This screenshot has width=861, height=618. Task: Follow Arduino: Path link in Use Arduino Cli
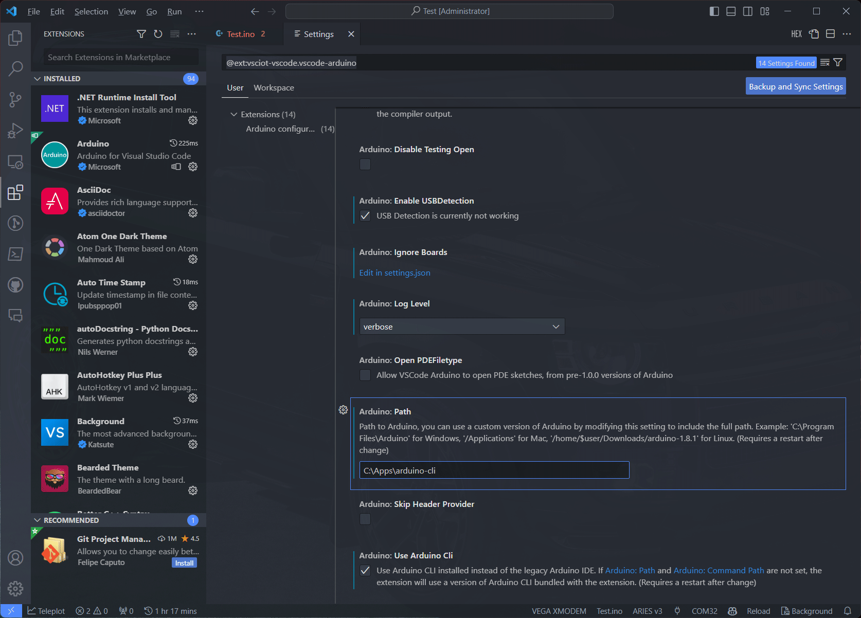630,571
